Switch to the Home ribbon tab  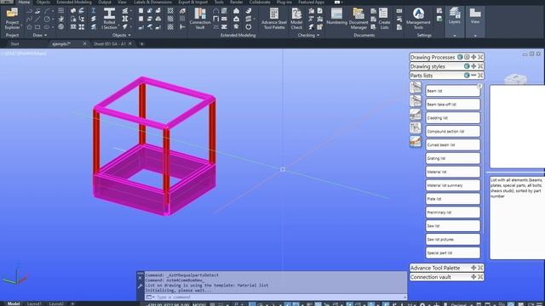24,2
